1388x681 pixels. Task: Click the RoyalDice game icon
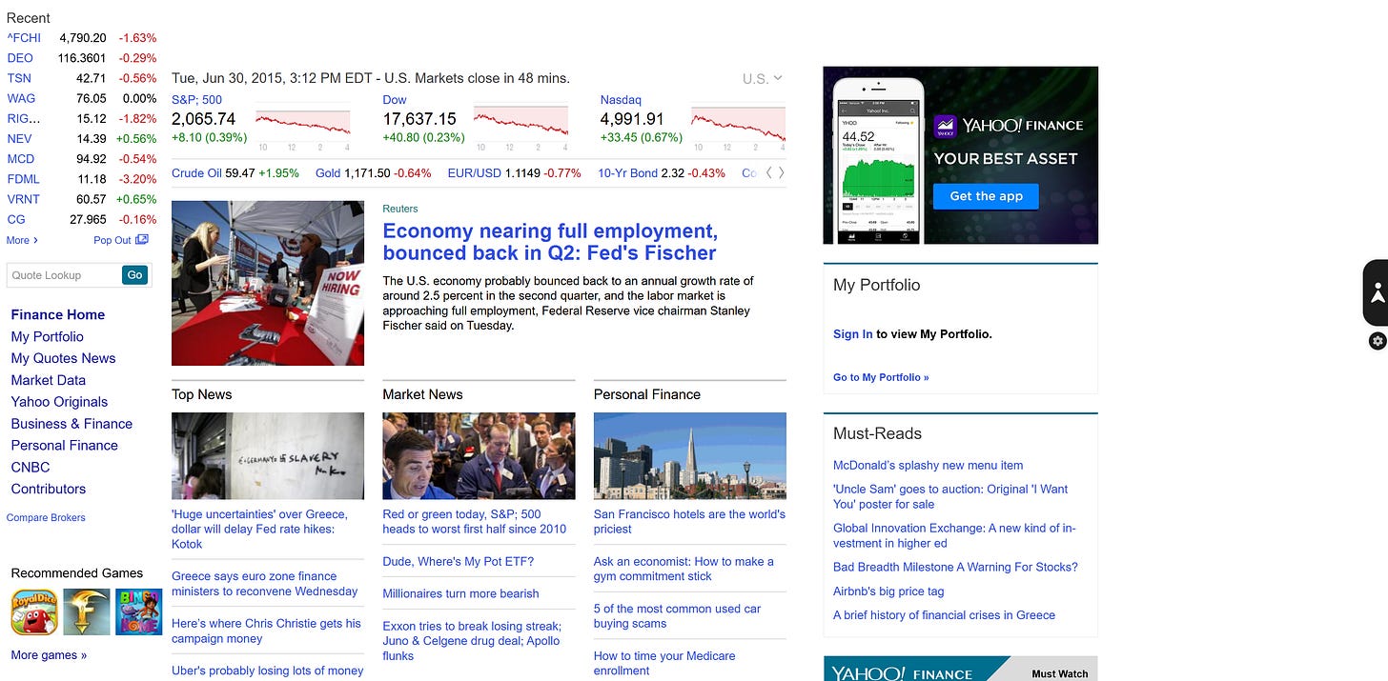click(34, 611)
